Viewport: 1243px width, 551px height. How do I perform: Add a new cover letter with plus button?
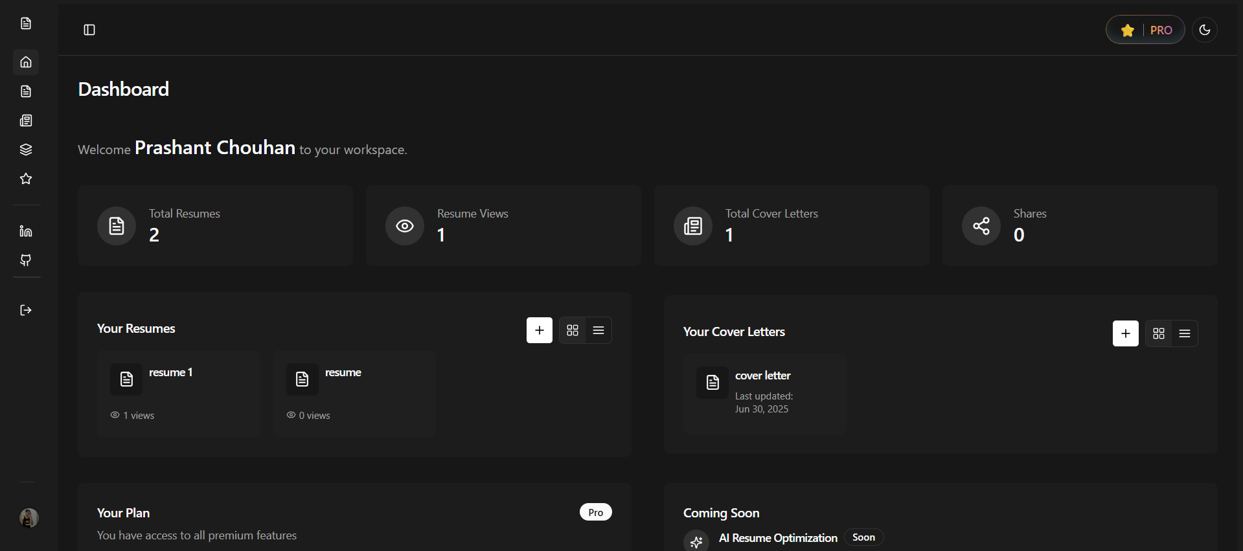point(1126,333)
